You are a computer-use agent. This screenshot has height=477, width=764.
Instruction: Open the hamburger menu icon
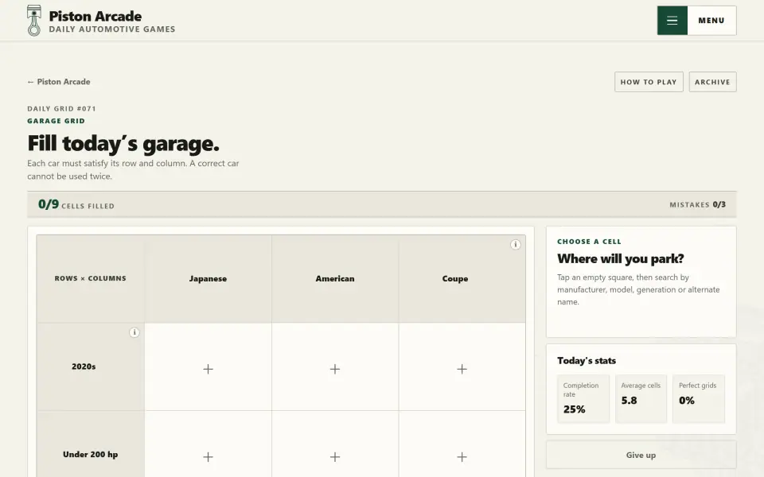click(672, 21)
